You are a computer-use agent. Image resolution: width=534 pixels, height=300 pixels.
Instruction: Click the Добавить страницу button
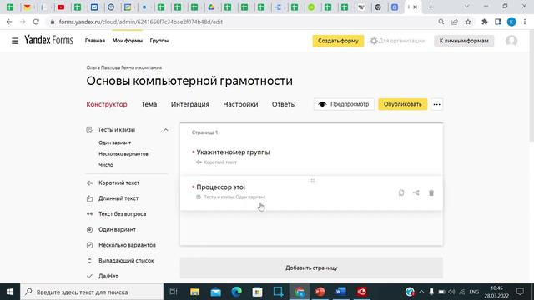311,267
